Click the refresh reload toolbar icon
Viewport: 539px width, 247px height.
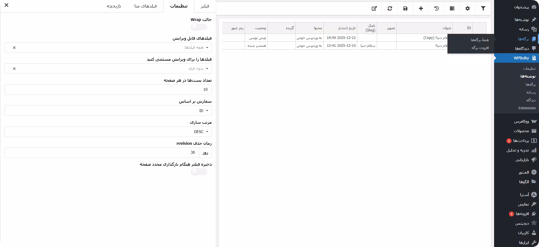click(390, 8)
